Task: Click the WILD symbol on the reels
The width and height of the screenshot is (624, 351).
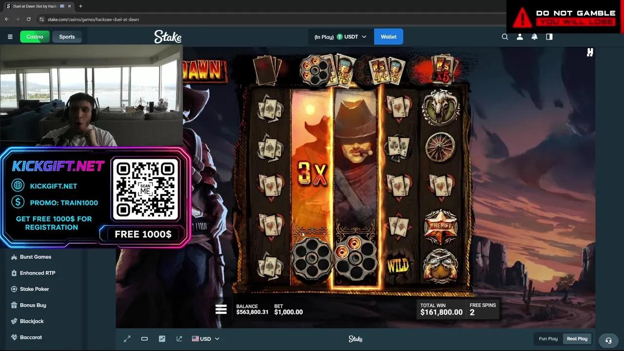Action: [x=398, y=266]
